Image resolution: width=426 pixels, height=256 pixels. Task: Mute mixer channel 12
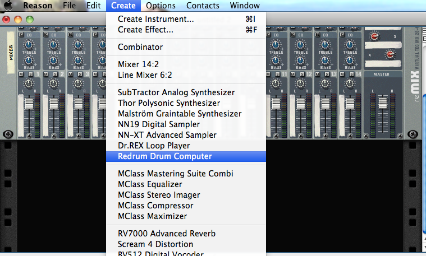click(292, 74)
